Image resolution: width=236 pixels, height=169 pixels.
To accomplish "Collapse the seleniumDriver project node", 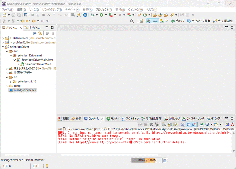I will (x=3, y=47).
